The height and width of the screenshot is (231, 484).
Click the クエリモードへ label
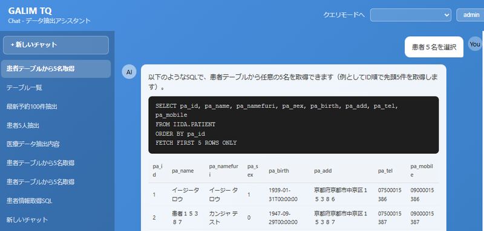344,14
